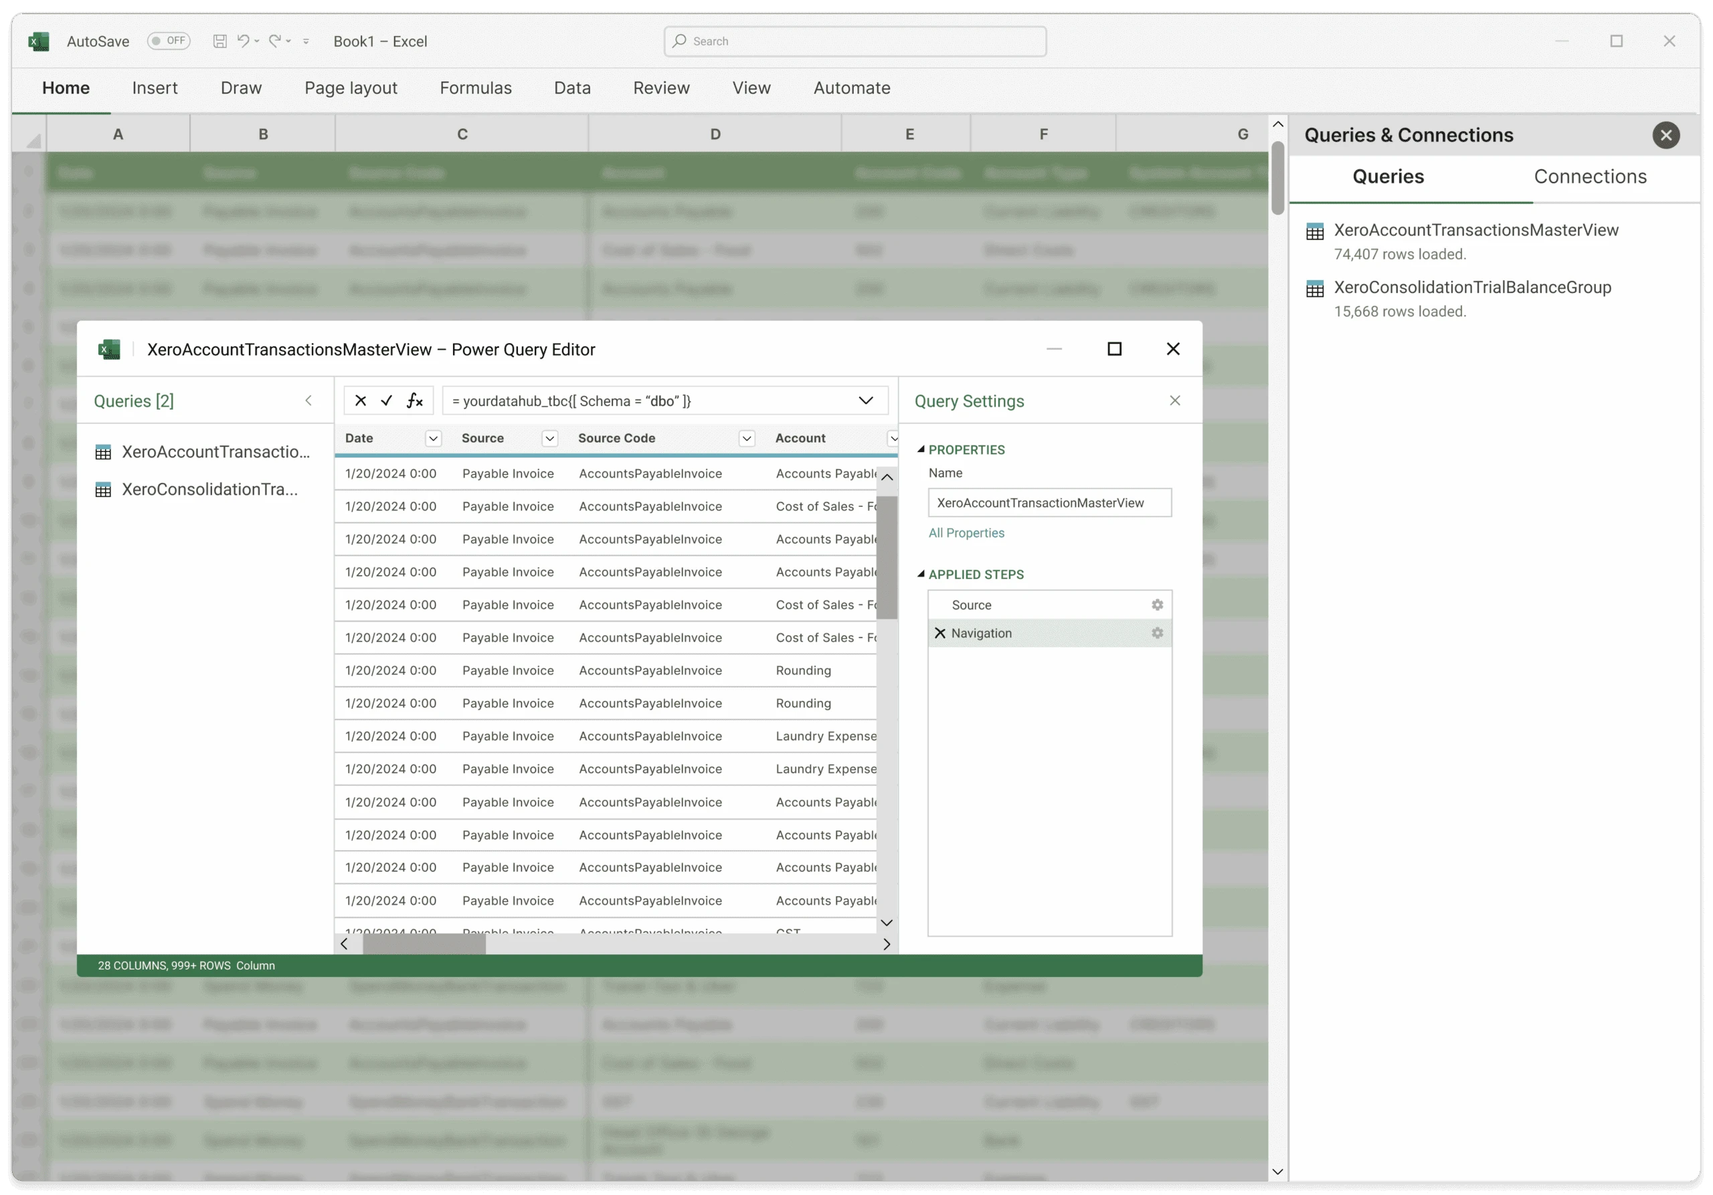Screen dimensions: 1713x1195
Task: Select the Source applied step
Action: (1049, 605)
